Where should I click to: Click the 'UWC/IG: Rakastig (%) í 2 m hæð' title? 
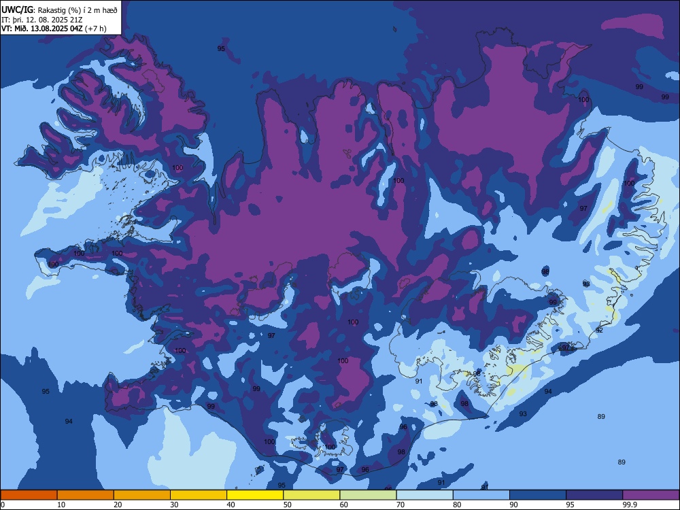(59, 10)
